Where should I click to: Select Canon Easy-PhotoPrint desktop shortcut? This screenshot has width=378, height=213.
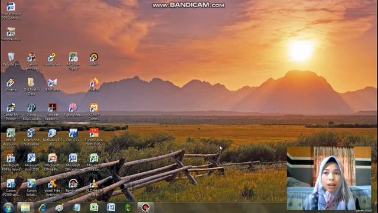tap(31, 62)
